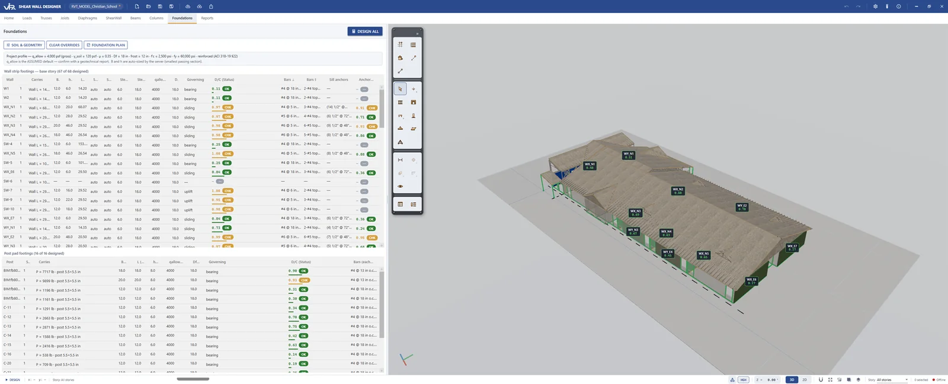Open the Columns tab

point(156,18)
